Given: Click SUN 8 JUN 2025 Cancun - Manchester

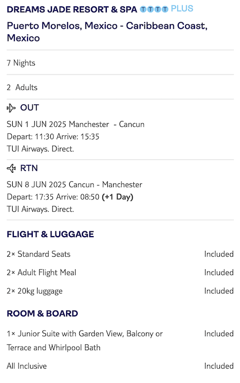Looking at the screenshot, I should click(x=75, y=185).
